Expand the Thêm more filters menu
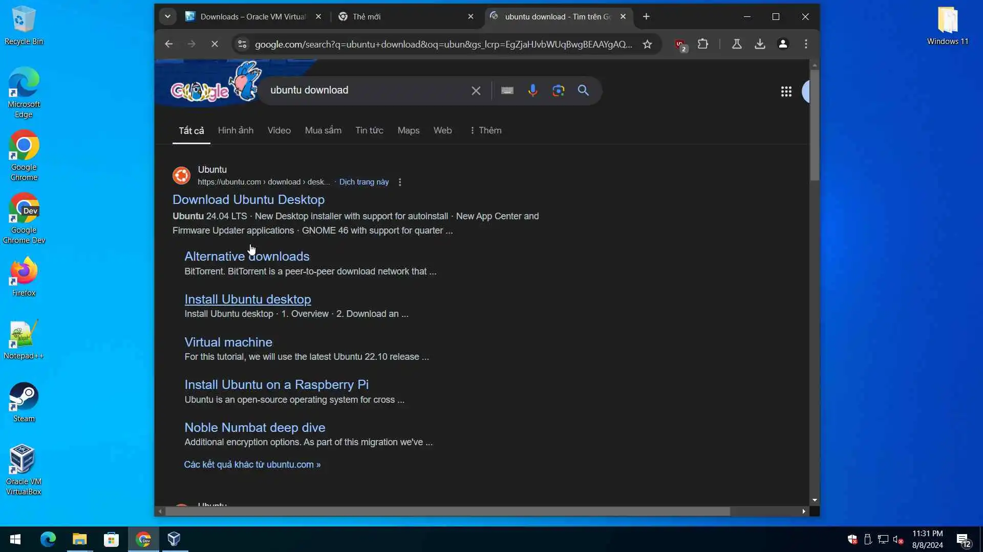The image size is (983, 552). (485, 130)
